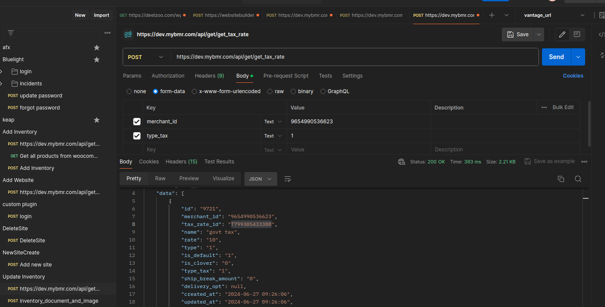Uncheck the type_tax row checkbox
Viewport: 605px width, 307px height.
[x=137, y=136]
